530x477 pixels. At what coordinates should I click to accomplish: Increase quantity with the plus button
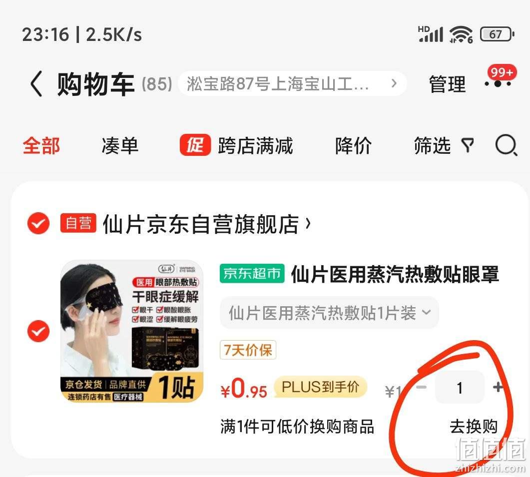coord(498,388)
